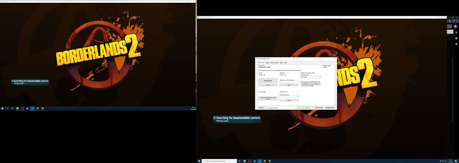
Task: Focus the handle name input field
Action: (x=289, y=97)
